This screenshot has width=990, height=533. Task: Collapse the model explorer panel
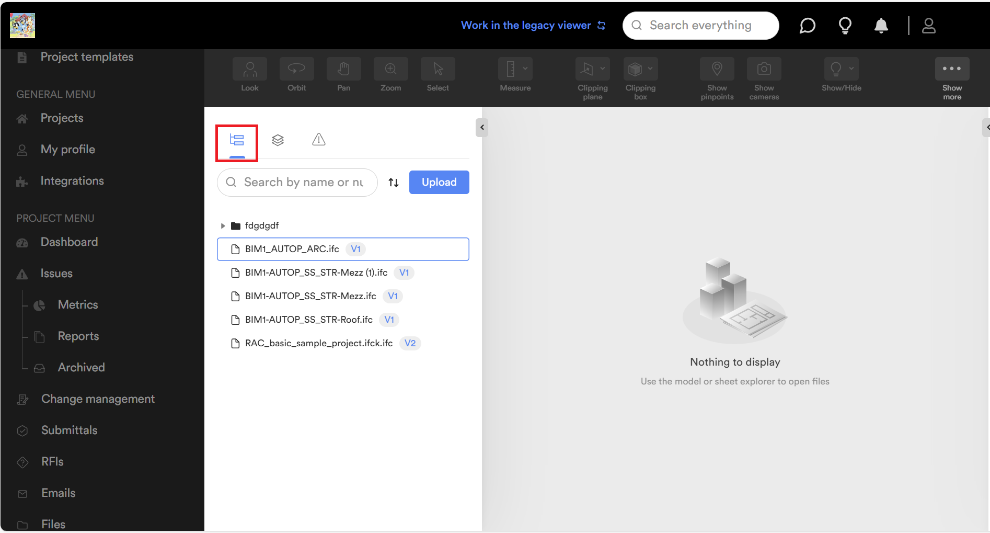(482, 127)
